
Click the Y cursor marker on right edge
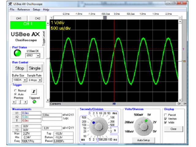click(184, 61)
